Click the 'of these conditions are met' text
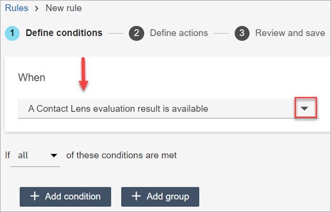The height and width of the screenshot is (212, 331). tap(121, 156)
